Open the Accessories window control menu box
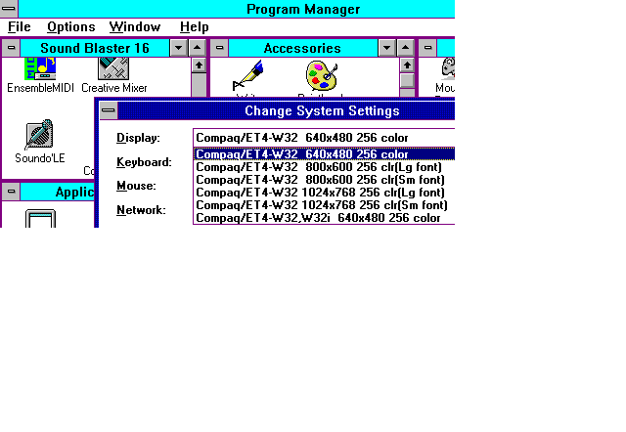Screen dimensions: 626x432 (x=219, y=48)
